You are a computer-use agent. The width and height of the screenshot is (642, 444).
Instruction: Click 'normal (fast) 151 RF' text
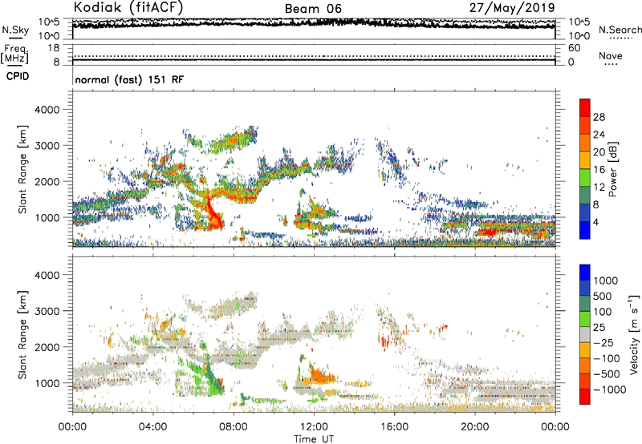[x=129, y=79]
